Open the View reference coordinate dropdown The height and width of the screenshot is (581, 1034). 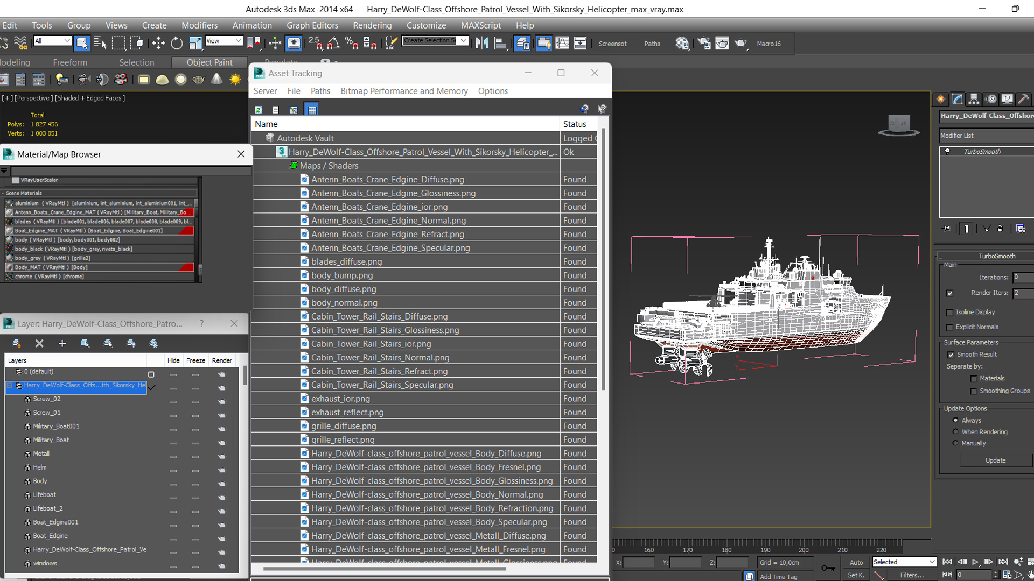pos(224,41)
